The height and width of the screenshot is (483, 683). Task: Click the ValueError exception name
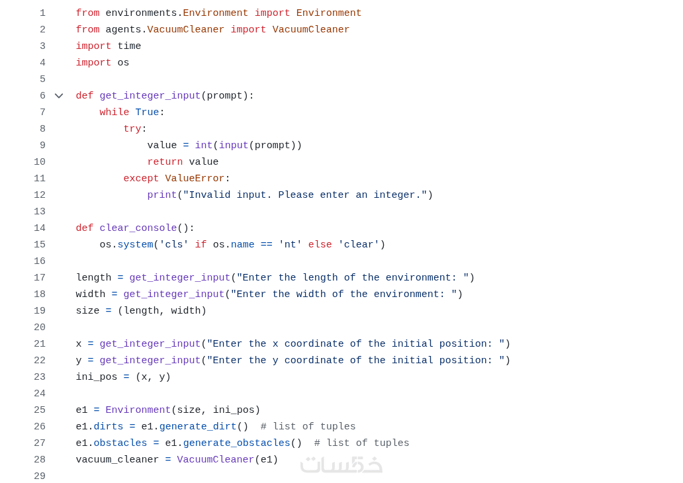195,179
